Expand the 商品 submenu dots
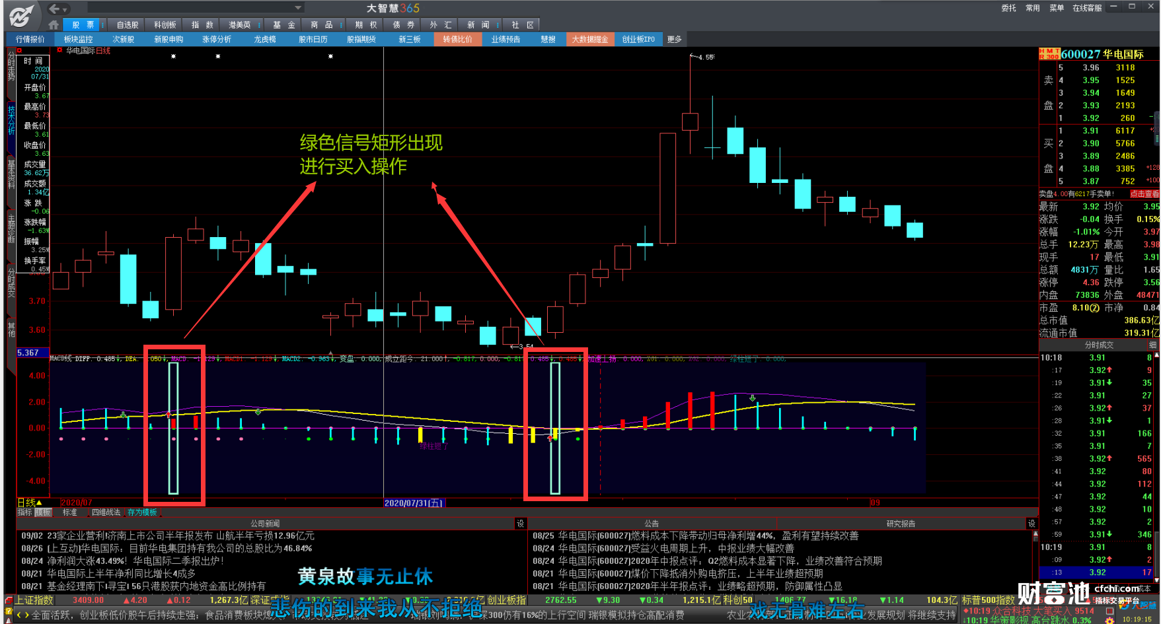This screenshot has height=624, width=1161. (x=342, y=25)
